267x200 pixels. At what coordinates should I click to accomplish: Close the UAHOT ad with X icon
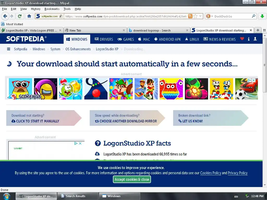pos(80,143)
